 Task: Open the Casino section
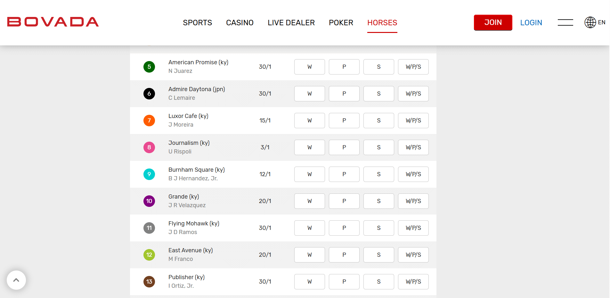click(x=240, y=23)
